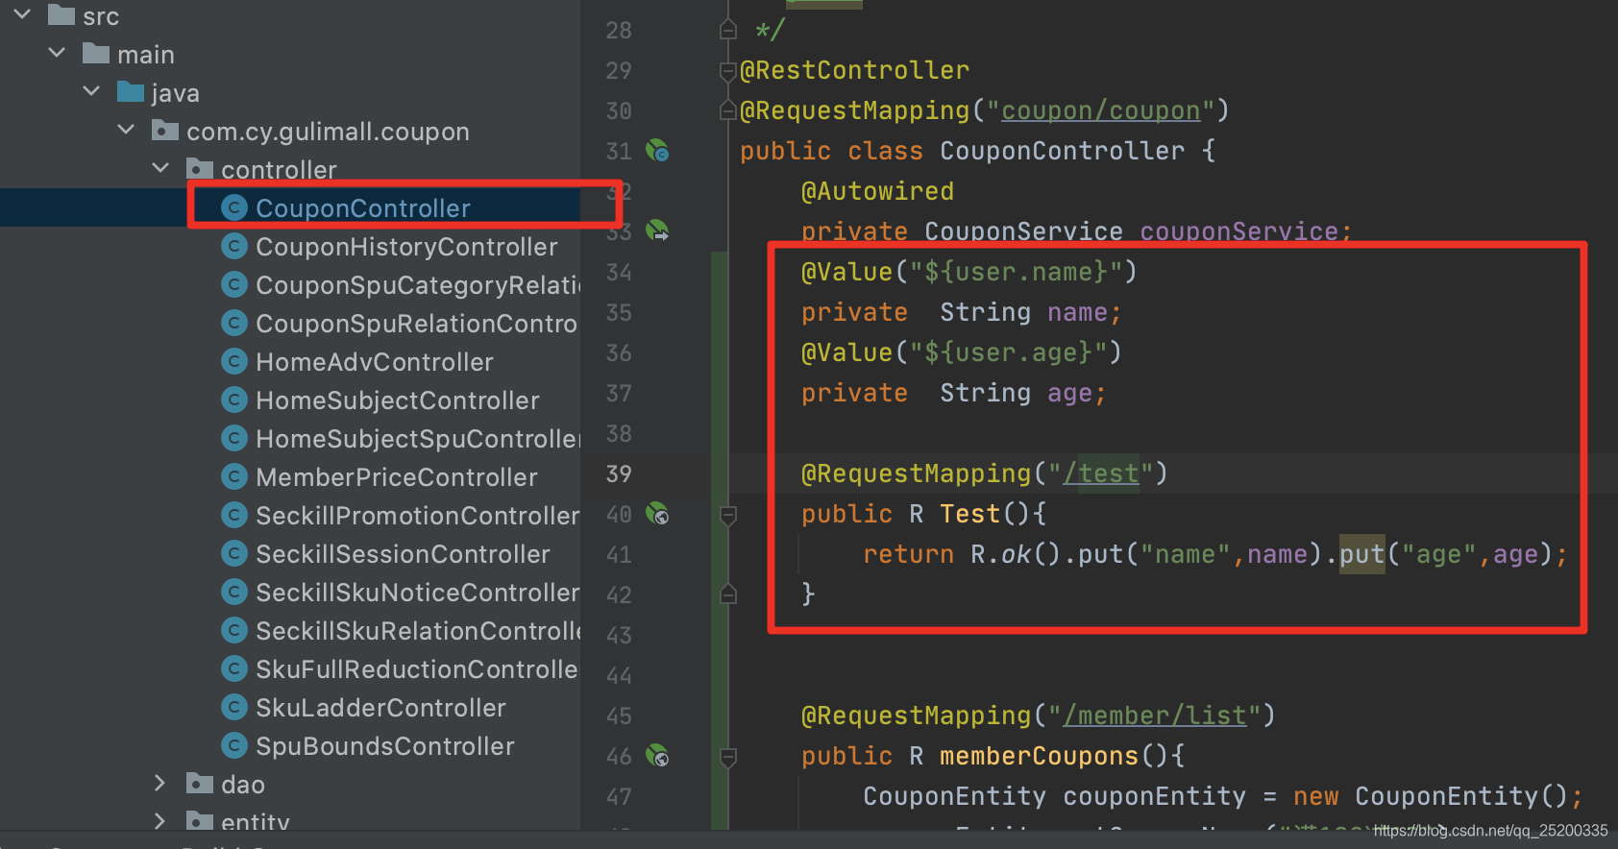Collapse the java folder chevron
1618x849 pixels.
(x=91, y=91)
